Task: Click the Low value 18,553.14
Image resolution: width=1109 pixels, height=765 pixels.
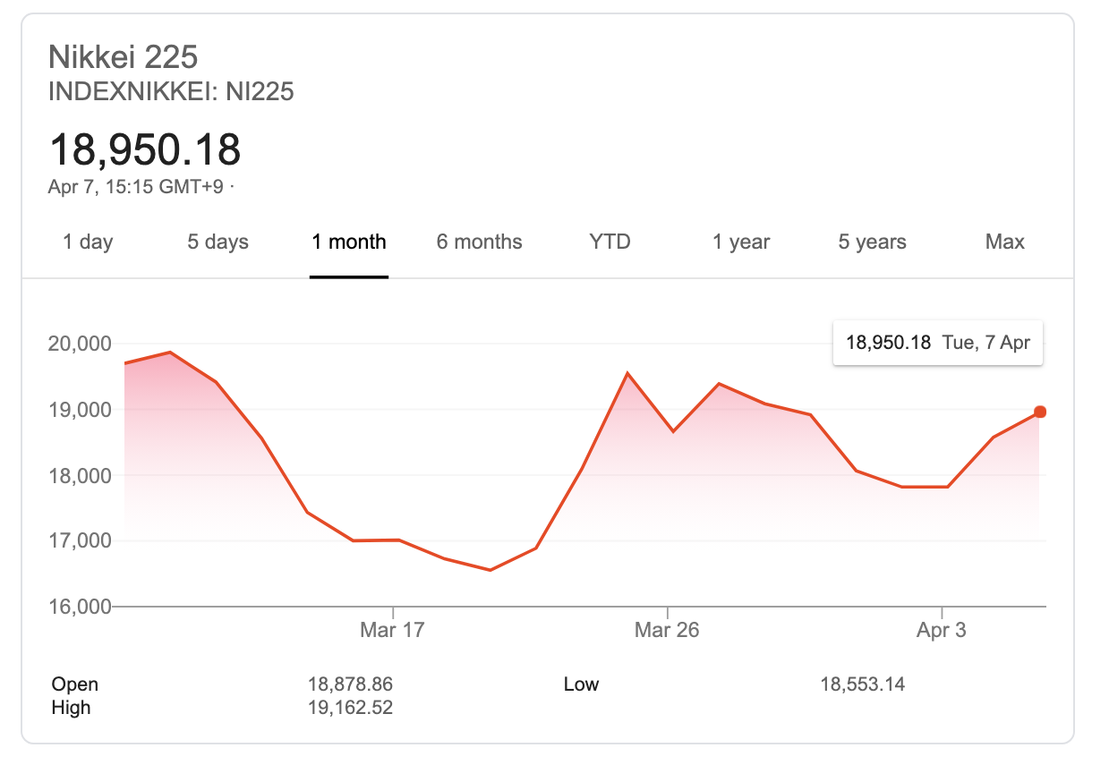Action: pyautogui.click(x=863, y=684)
